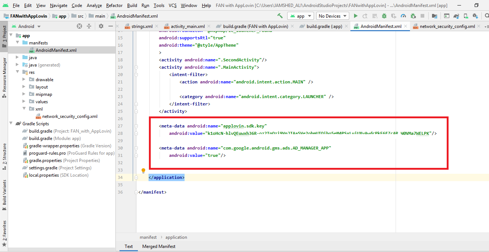Collapse all in Project panel icon
This screenshot has height=252, width=489.
pos(89,26)
